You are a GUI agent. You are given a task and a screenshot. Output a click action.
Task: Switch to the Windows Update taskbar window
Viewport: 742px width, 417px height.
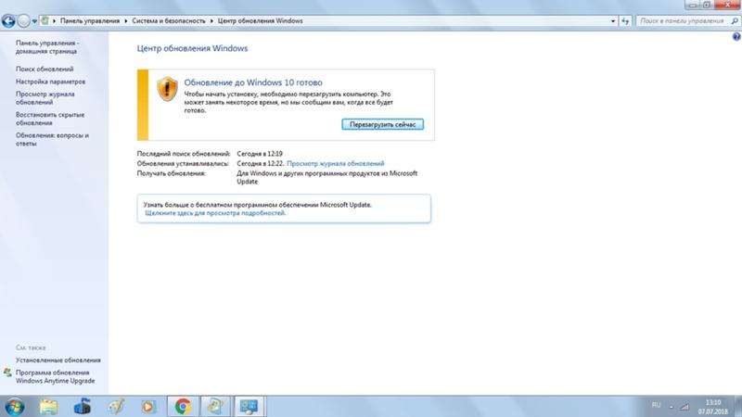tap(215, 407)
